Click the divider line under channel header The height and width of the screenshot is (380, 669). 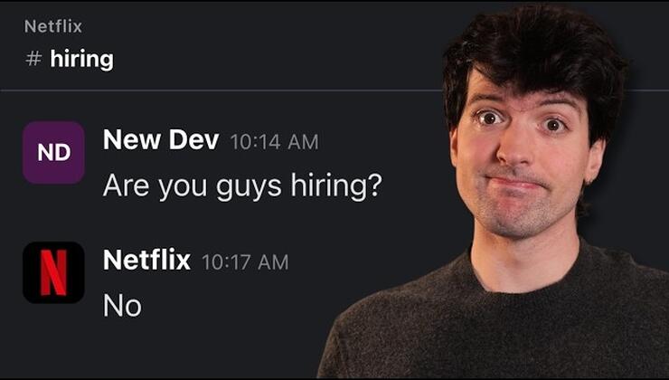(221, 90)
